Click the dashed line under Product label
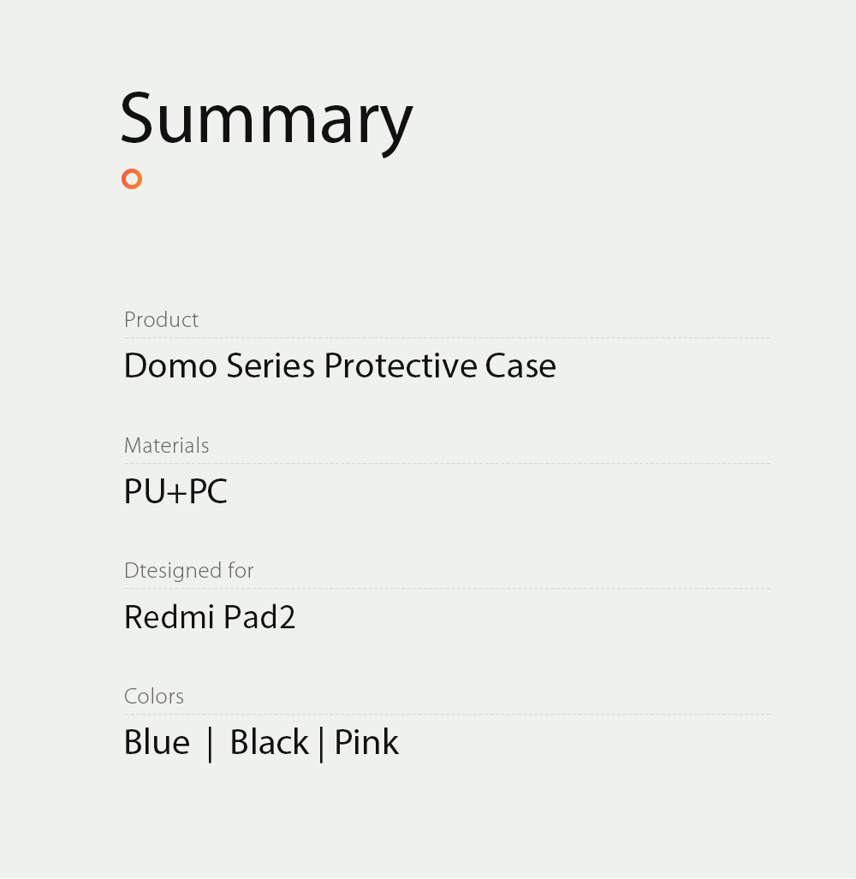 [447, 338]
